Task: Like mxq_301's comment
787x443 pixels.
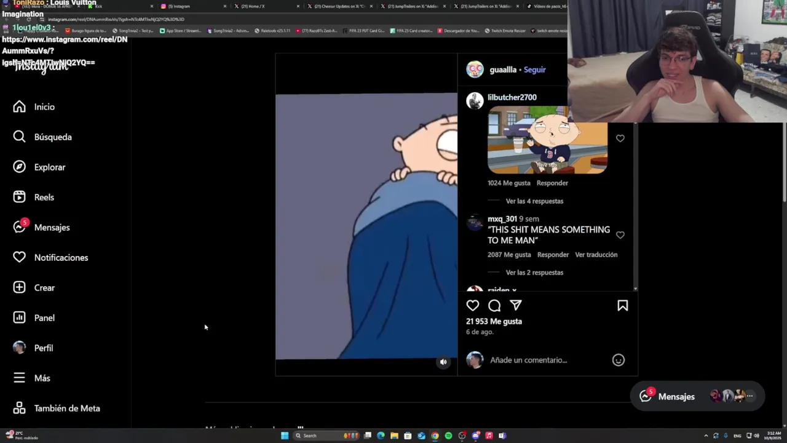Action: coord(620,235)
